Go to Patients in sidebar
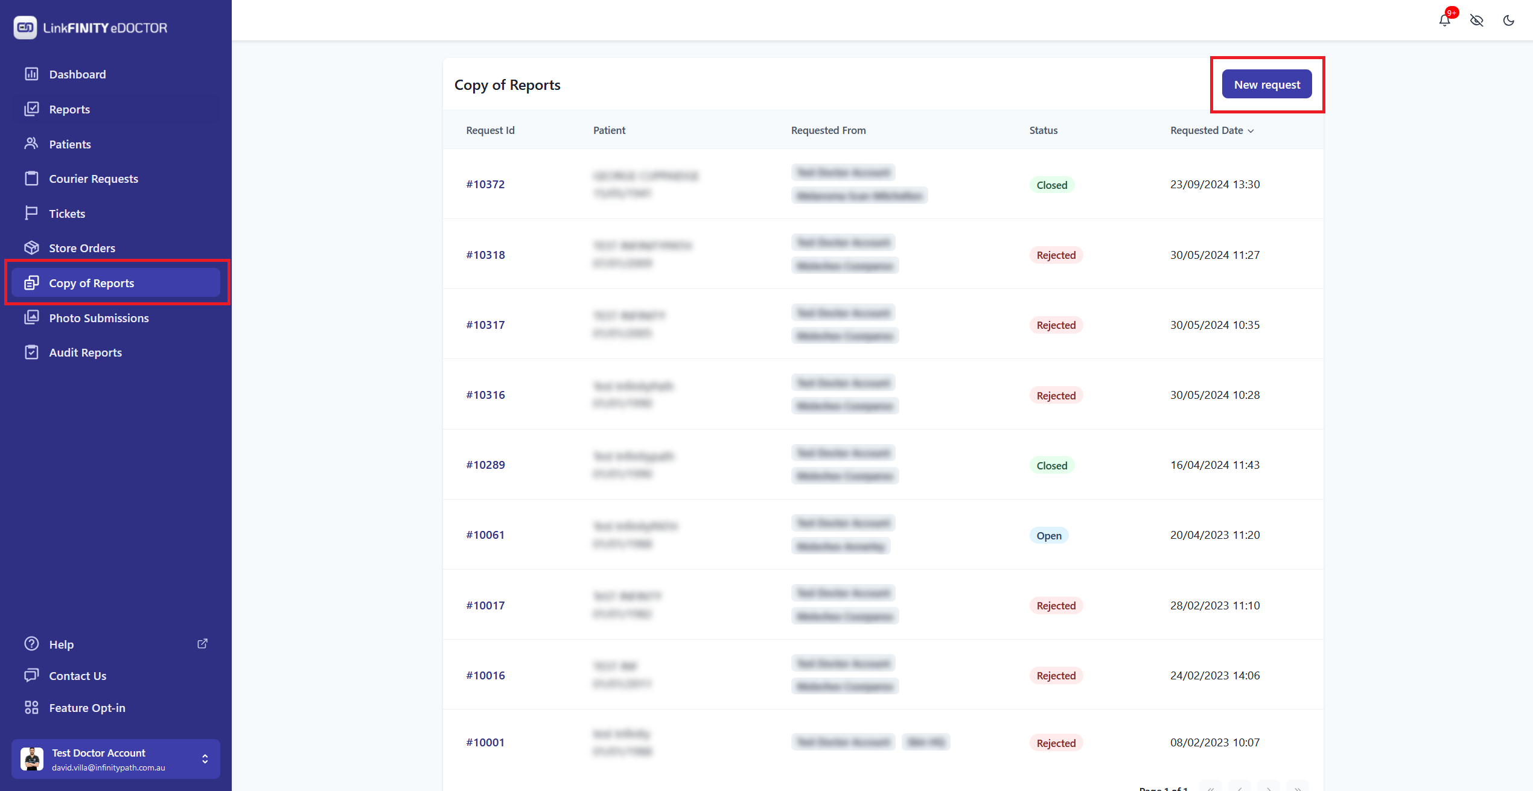This screenshot has height=791, width=1533. tap(70, 144)
